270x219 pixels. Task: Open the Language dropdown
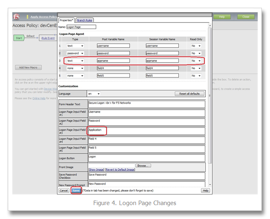click(94, 94)
